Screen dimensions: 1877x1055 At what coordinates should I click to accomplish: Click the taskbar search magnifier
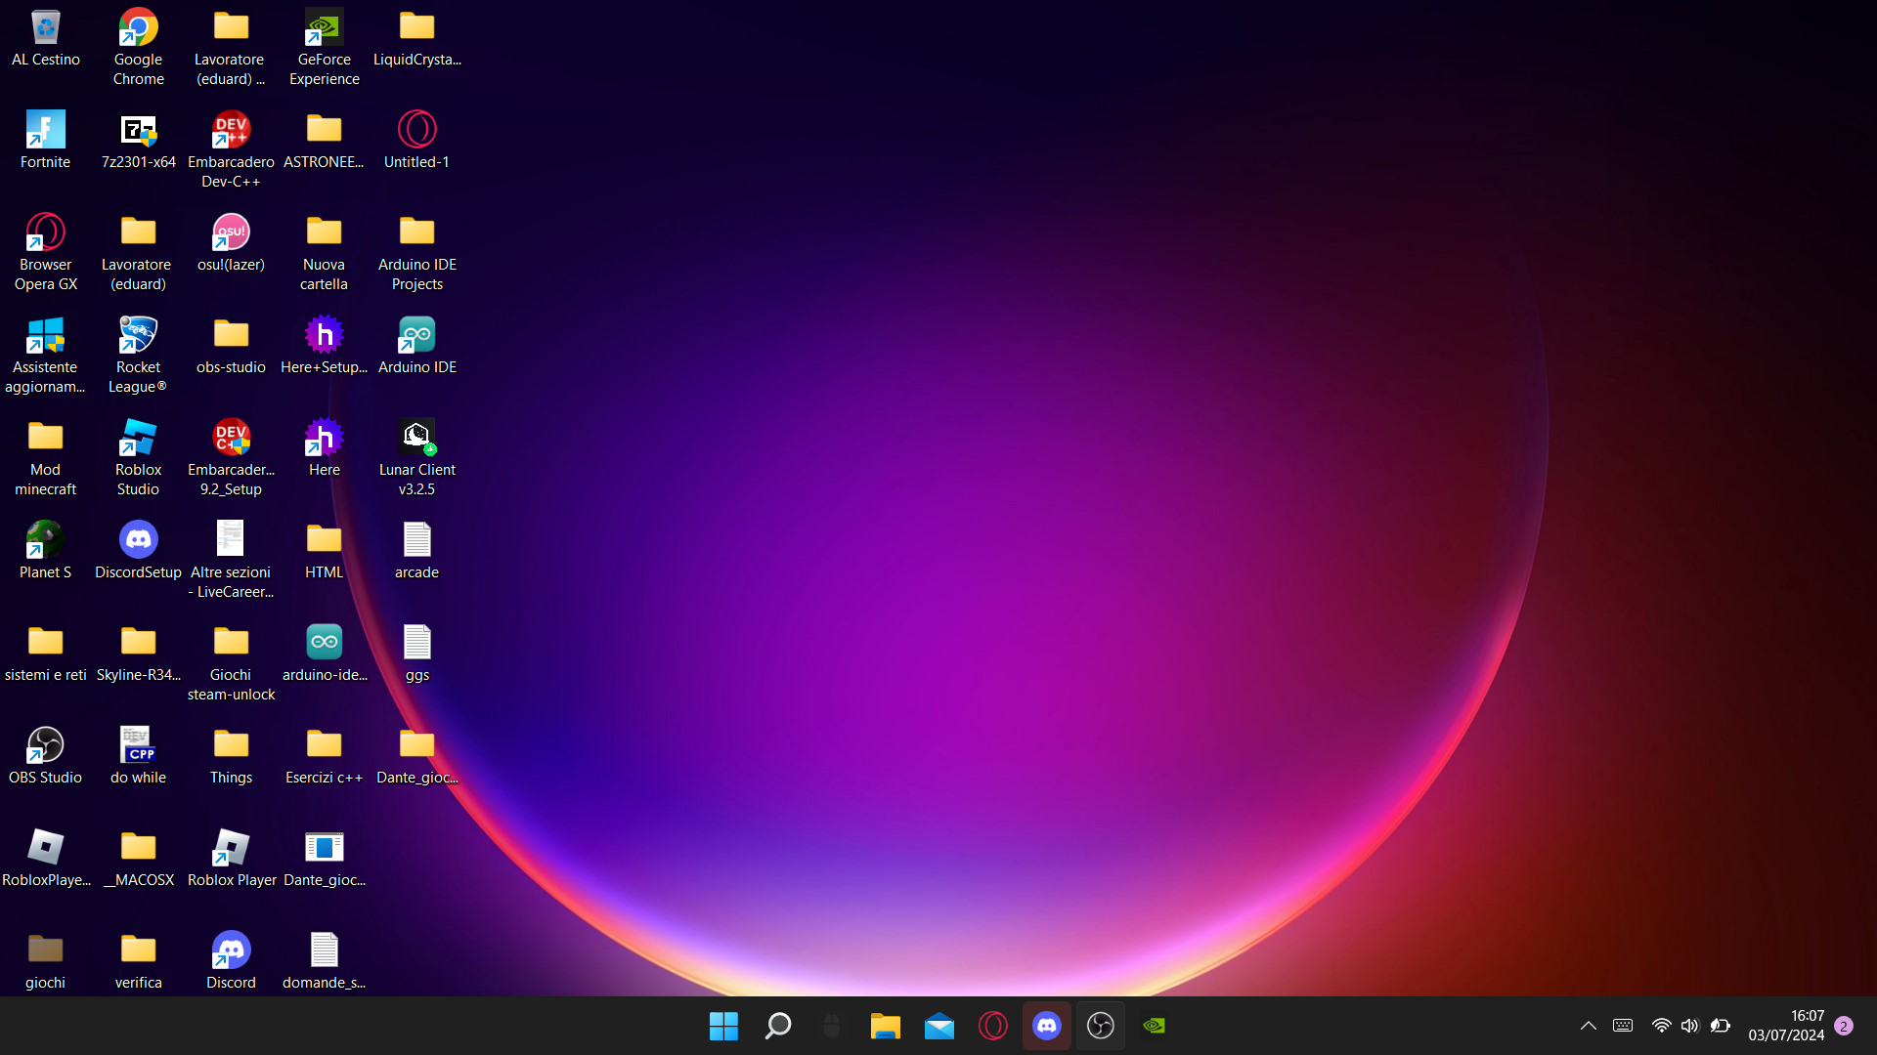778,1026
